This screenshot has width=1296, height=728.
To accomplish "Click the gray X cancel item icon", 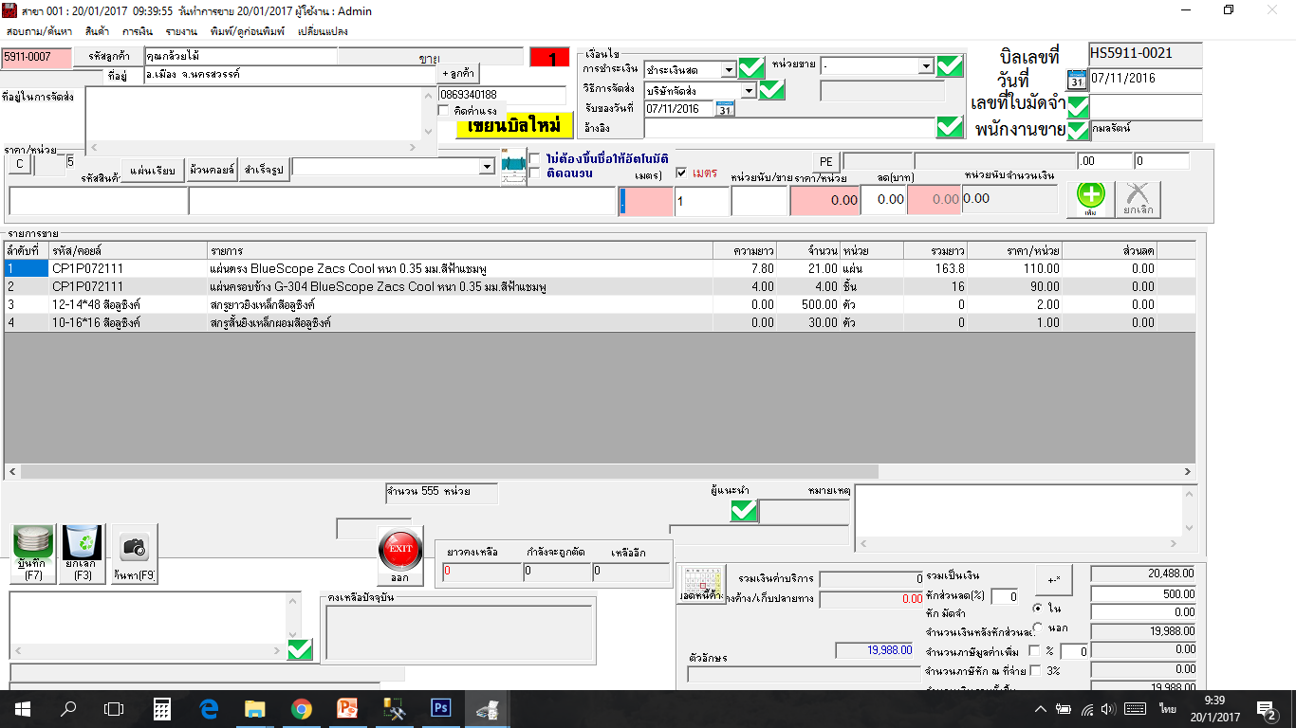I will click(x=1138, y=198).
